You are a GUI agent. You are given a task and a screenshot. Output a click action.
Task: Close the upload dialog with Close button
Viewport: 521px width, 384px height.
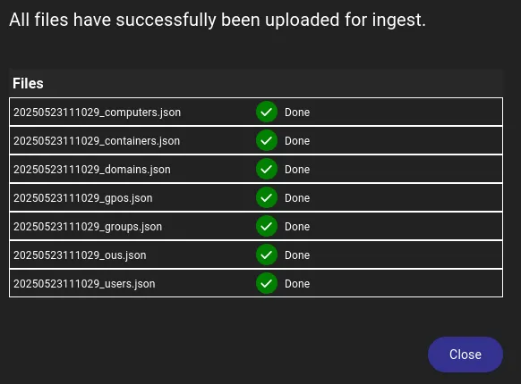click(465, 355)
